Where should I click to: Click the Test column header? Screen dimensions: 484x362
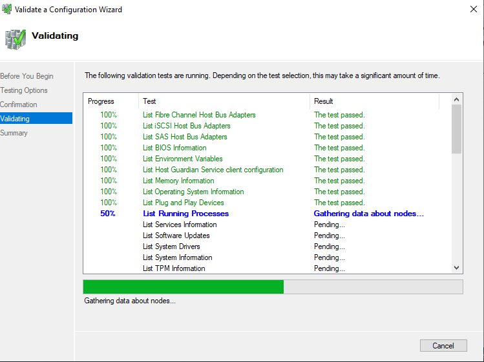pyautogui.click(x=149, y=101)
